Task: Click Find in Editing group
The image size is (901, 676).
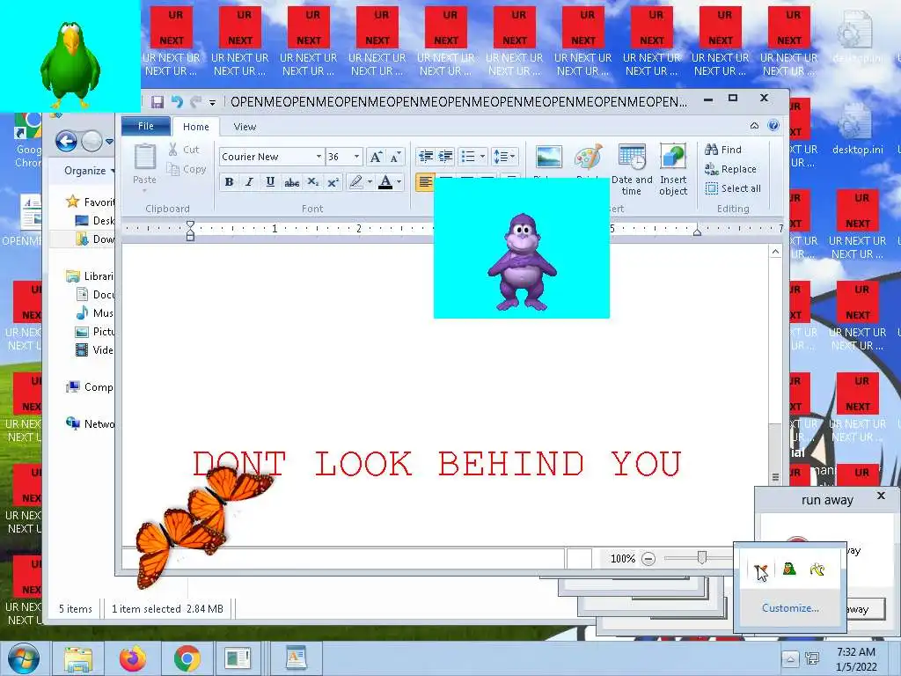Action: click(x=723, y=150)
